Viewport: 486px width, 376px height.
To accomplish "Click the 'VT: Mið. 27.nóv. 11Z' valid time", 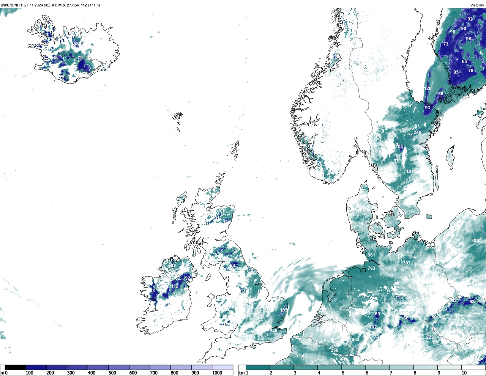I will pyautogui.click(x=69, y=5).
